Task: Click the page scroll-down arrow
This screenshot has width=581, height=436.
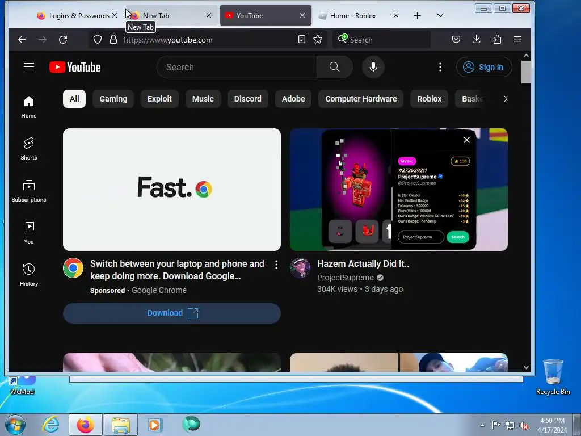Action: (x=526, y=367)
